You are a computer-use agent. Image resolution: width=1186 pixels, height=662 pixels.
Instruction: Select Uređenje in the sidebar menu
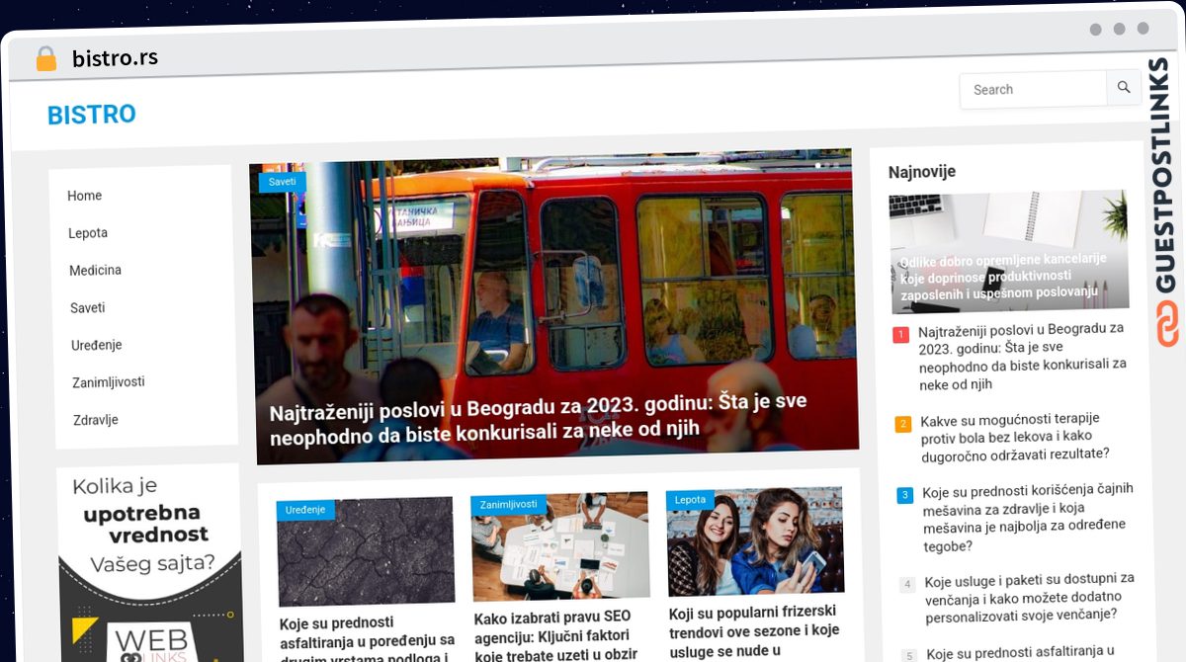coord(96,345)
